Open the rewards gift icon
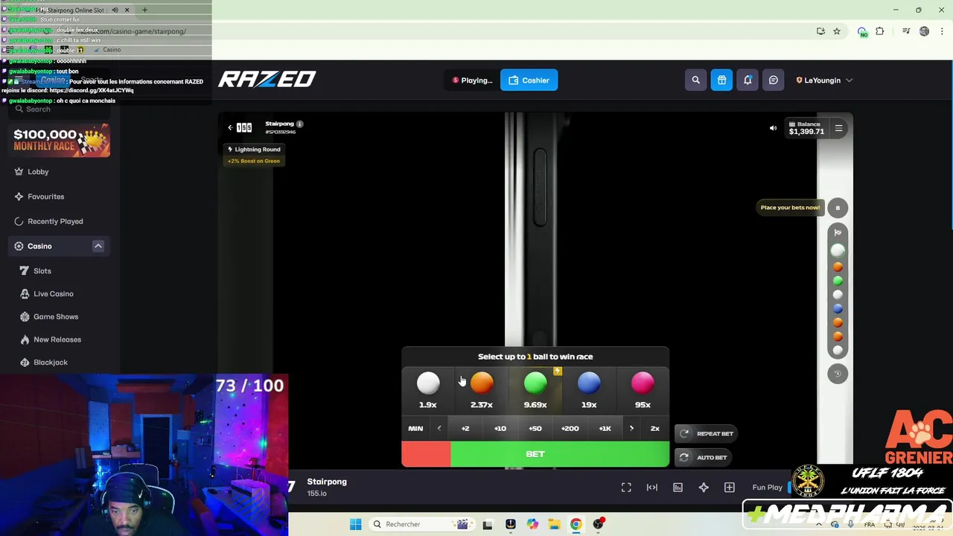Image resolution: width=953 pixels, height=536 pixels. click(721, 80)
